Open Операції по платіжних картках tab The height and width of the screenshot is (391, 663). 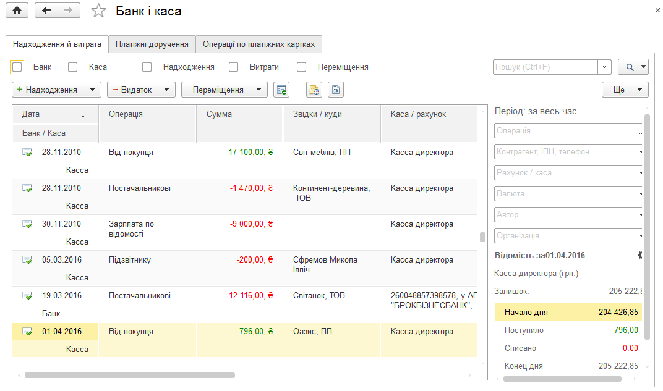coord(259,44)
